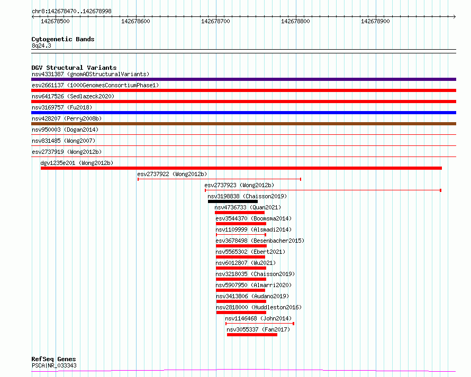The height and width of the screenshot is (377, 471).
Task: Click the right arrow on coordinate ruler
Action: tap(454, 17)
